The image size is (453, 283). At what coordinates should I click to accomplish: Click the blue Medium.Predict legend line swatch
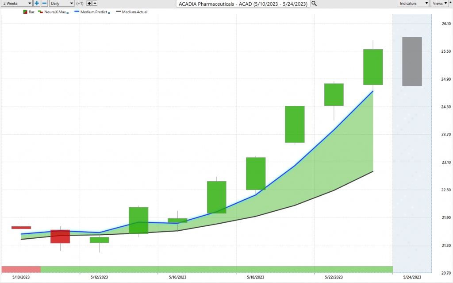77,12
